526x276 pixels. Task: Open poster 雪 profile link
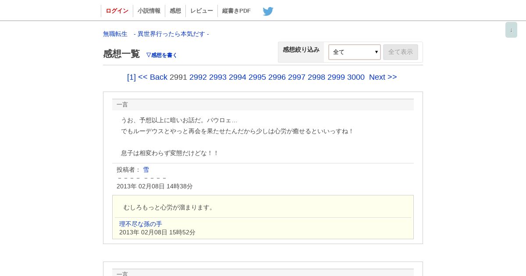click(x=146, y=170)
